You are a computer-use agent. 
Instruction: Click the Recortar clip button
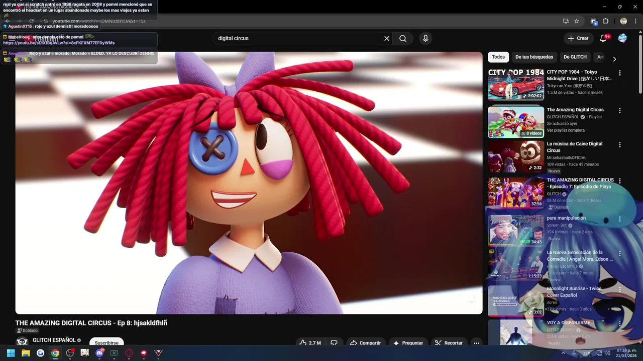449,342
